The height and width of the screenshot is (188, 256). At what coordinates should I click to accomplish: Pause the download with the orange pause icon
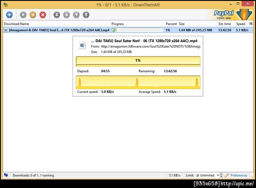click(33, 15)
